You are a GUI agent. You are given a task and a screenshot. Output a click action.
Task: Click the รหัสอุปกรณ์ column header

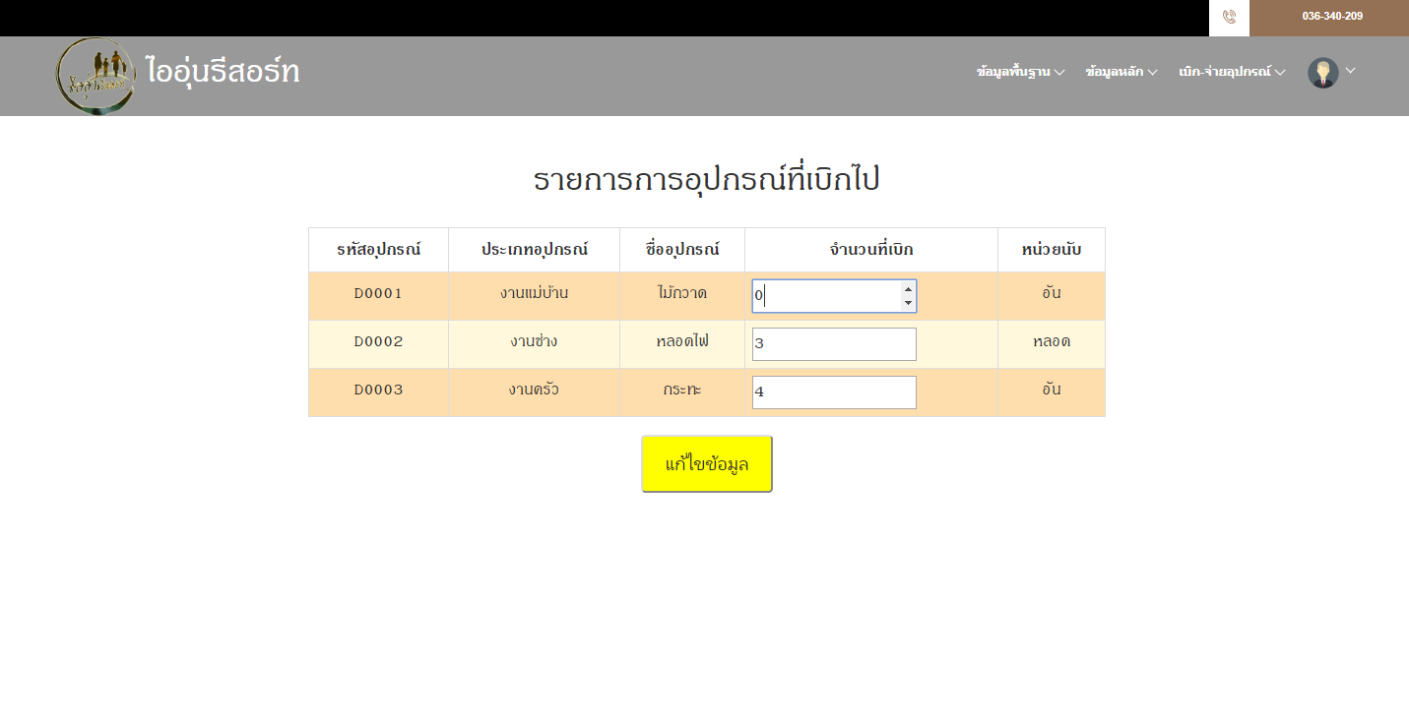coord(378,250)
